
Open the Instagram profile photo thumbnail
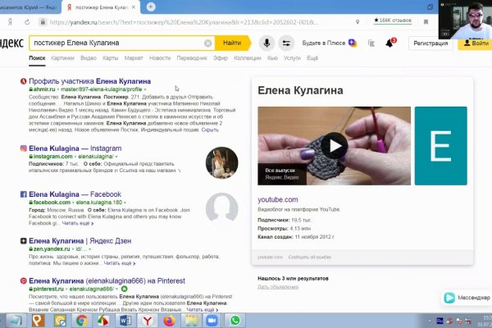[x=221, y=162]
